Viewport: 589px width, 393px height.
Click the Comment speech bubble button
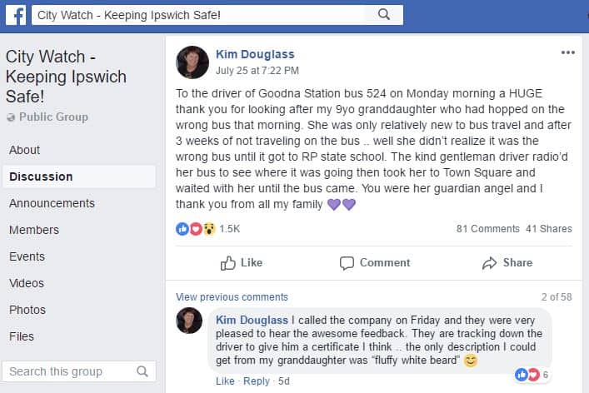[x=375, y=262]
